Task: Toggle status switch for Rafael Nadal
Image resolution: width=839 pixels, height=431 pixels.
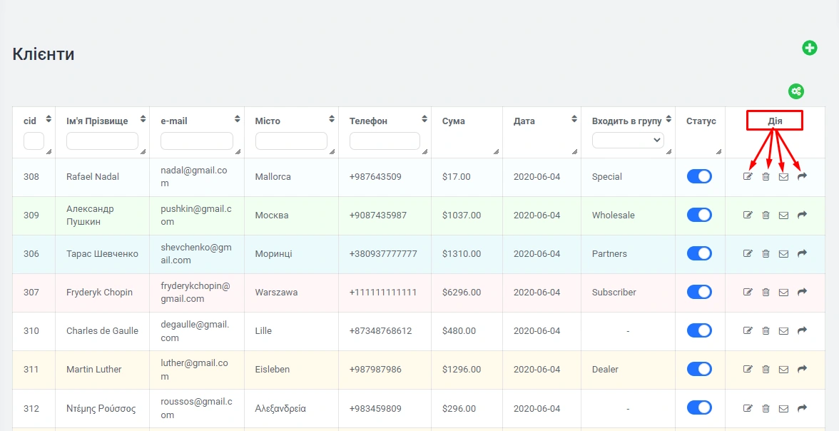Action: (699, 176)
